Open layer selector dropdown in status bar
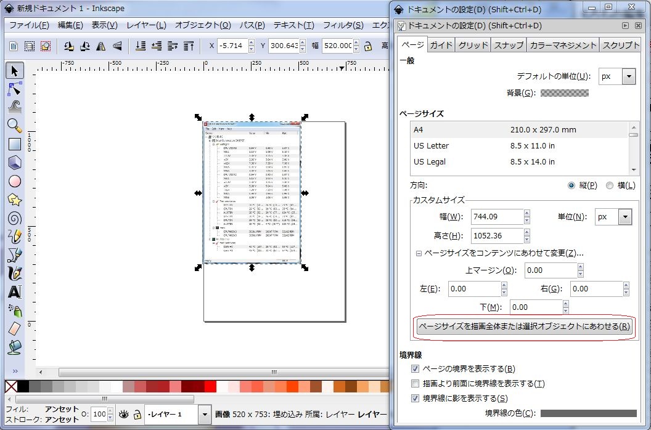The width and height of the screenshot is (651, 430). point(204,414)
